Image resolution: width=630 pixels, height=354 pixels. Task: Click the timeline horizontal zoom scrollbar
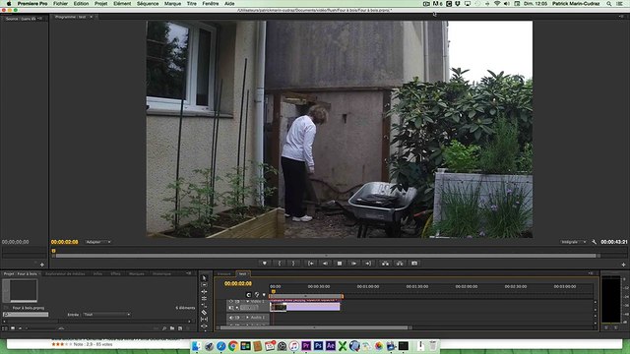pos(314,327)
